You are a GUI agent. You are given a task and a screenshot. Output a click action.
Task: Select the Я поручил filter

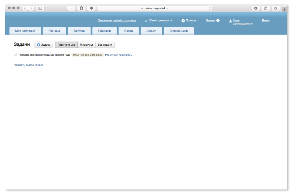pos(87,45)
